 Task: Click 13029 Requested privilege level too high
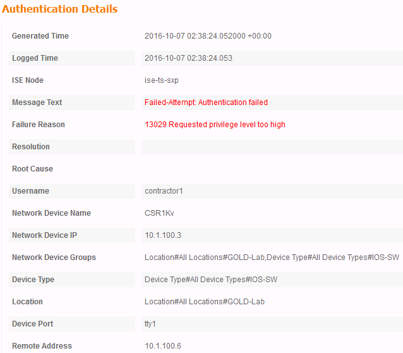click(215, 125)
